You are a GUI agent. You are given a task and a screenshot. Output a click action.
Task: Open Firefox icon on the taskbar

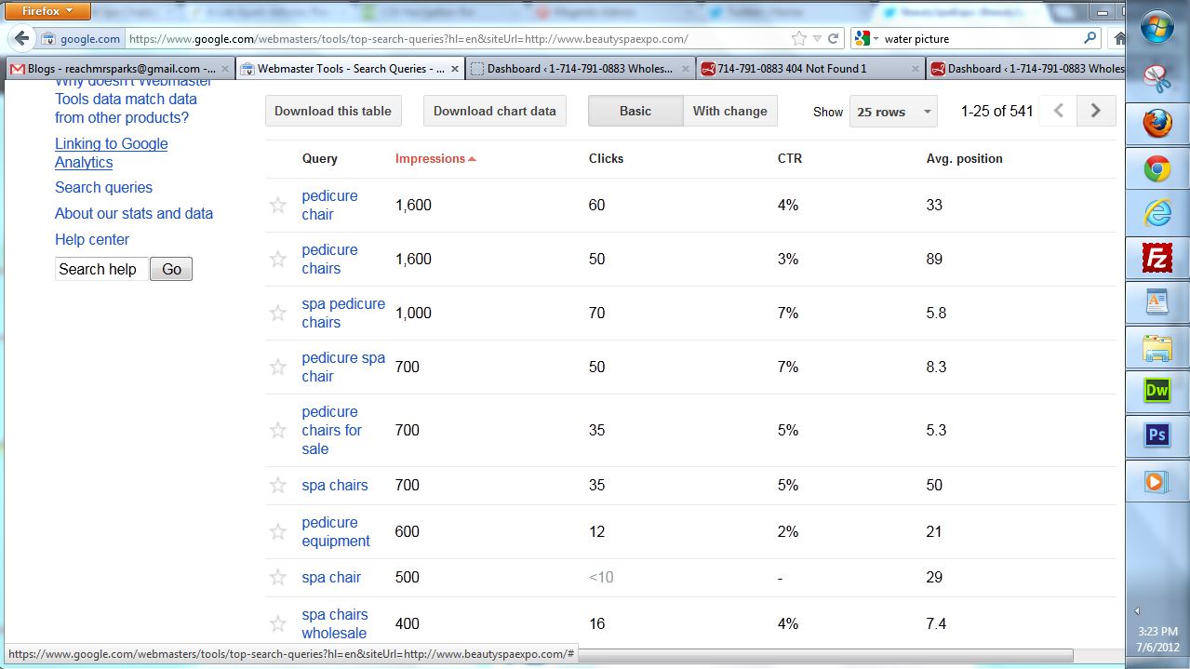1157,123
